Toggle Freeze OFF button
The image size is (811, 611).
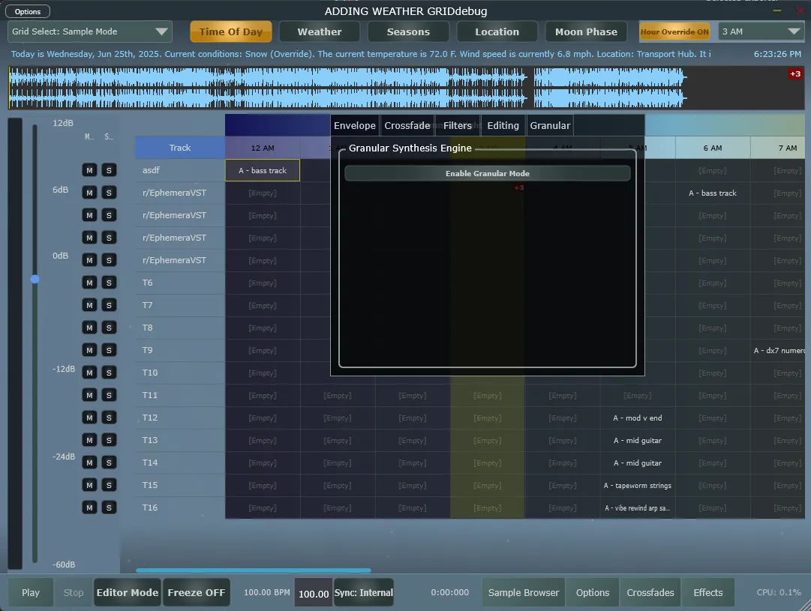tap(196, 592)
